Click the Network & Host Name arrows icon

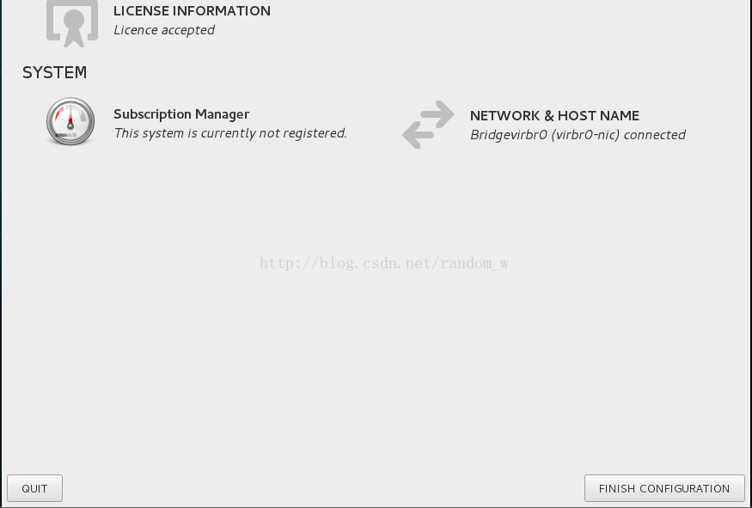pos(428,125)
